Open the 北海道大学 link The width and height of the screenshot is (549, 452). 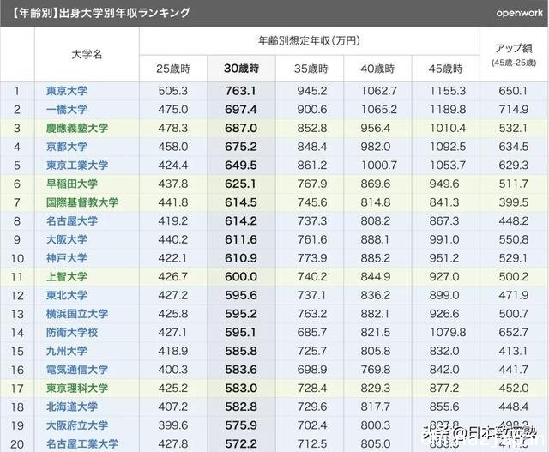[x=72, y=407]
